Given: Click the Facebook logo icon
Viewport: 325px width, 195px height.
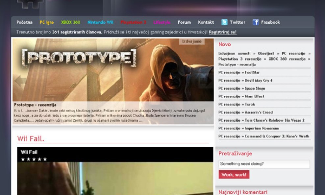Looking at the screenshot, I should point(256,22).
